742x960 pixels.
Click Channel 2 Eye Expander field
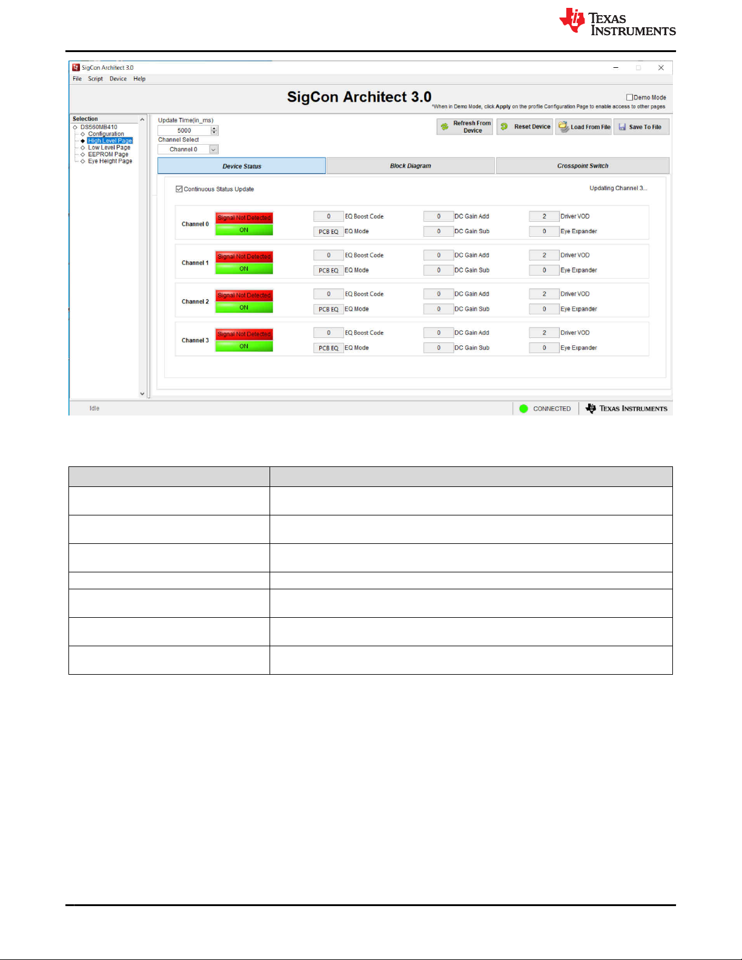tap(544, 309)
